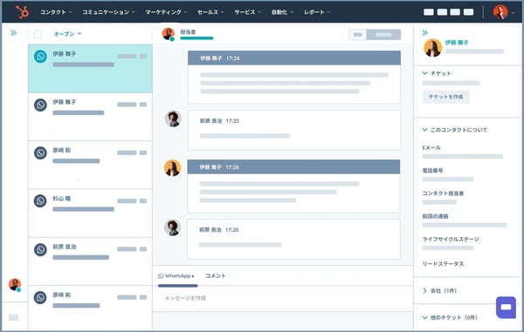Click the チケットを作成 button
Screen dimensions: 524x332
[x=445, y=97]
